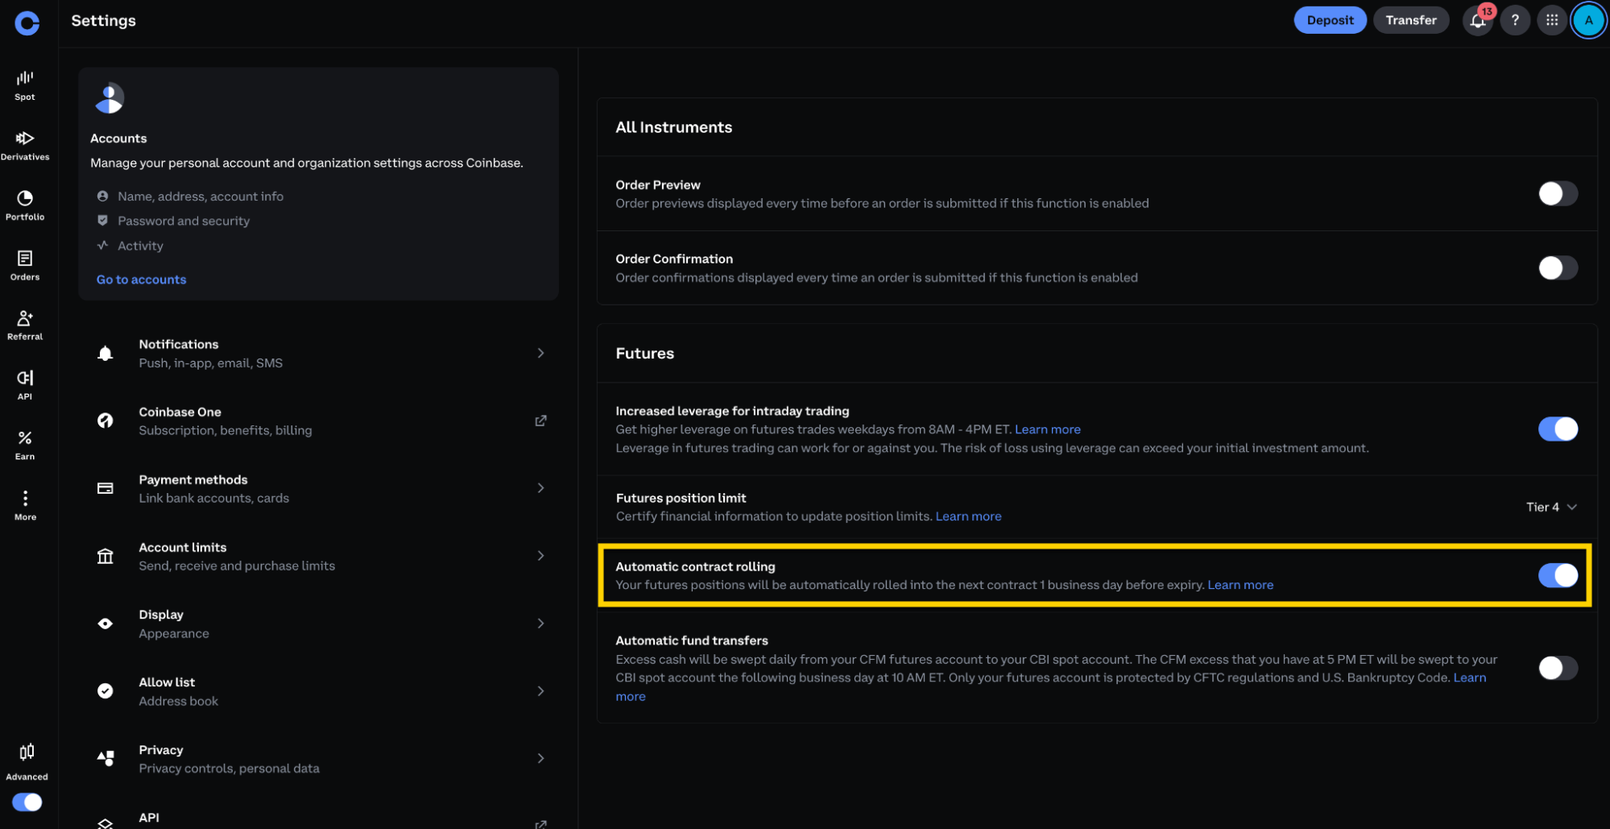The height and width of the screenshot is (829, 1610).
Task: Click the Advanced candlestick icon
Action: click(27, 752)
